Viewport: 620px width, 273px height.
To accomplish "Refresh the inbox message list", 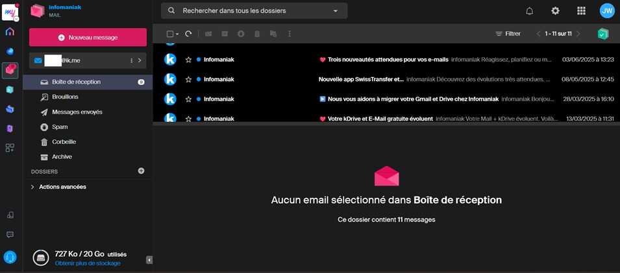I will click(x=188, y=34).
